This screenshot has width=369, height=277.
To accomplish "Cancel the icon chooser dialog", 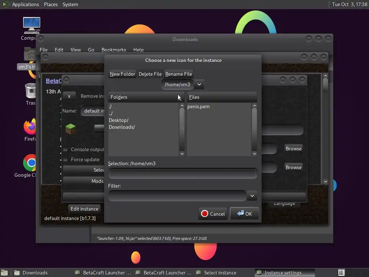I will pyautogui.click(x=213, y=214).
